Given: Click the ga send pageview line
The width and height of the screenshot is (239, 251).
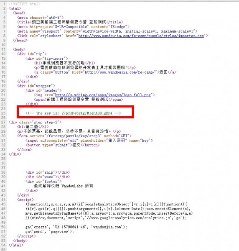Looking at the screenshot, I should [50, 232].
